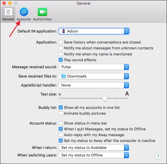
Task: Open the Accounts preferences icon
Action: [x=24, y=12]
